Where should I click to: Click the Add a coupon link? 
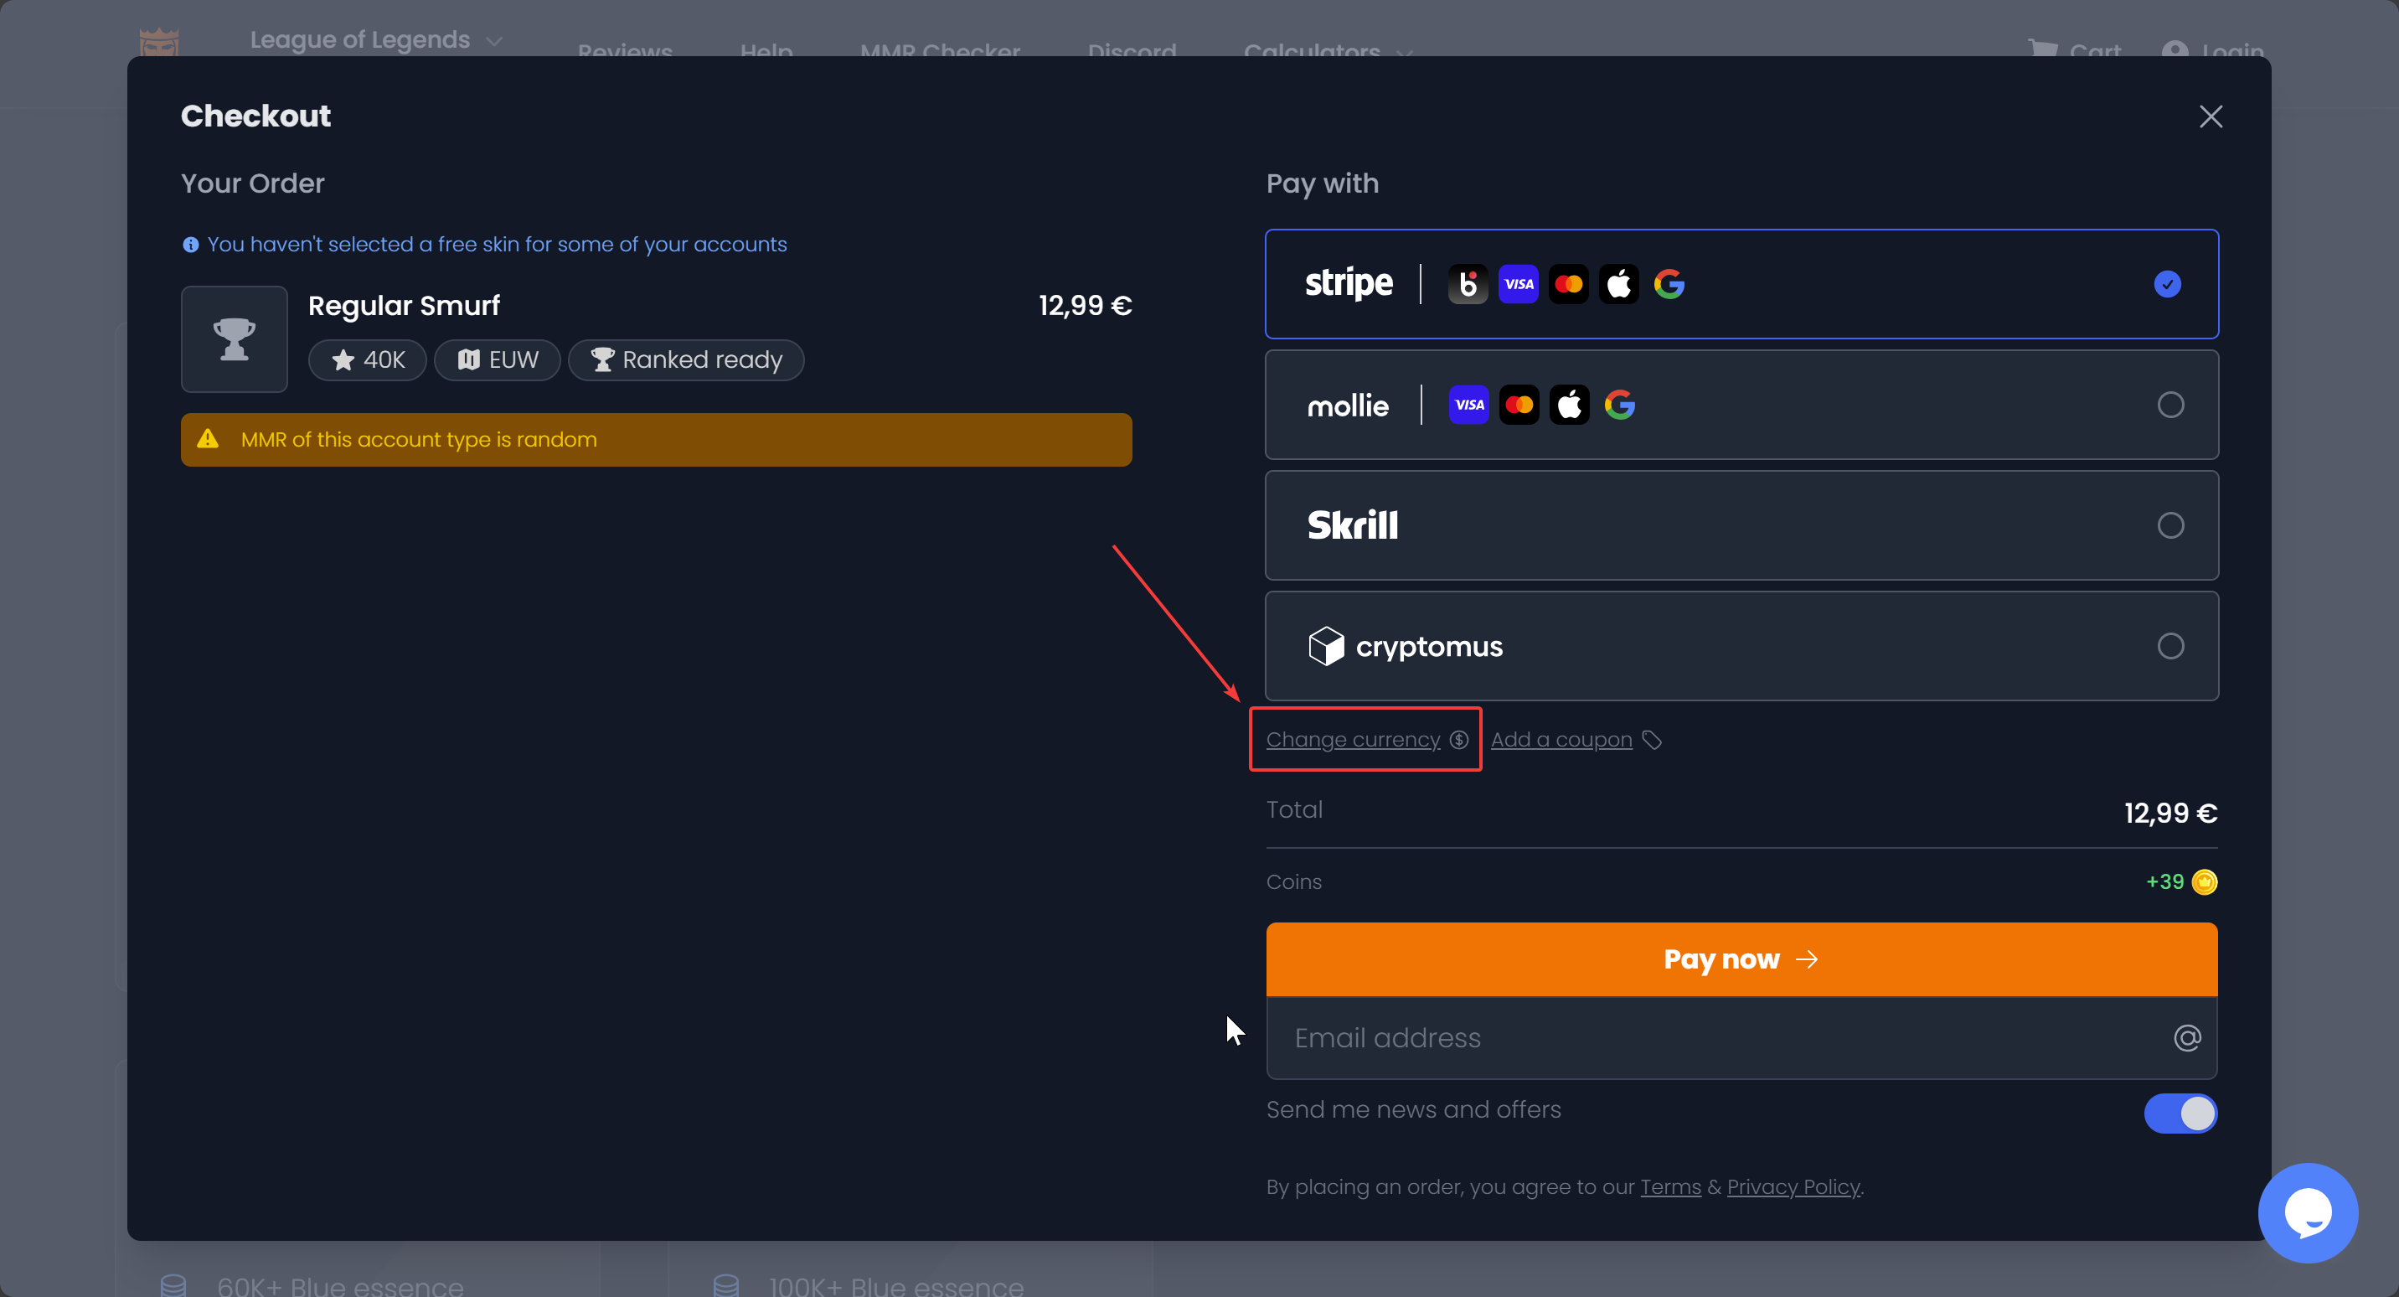pyautogui.click(x=1561, y=739)
